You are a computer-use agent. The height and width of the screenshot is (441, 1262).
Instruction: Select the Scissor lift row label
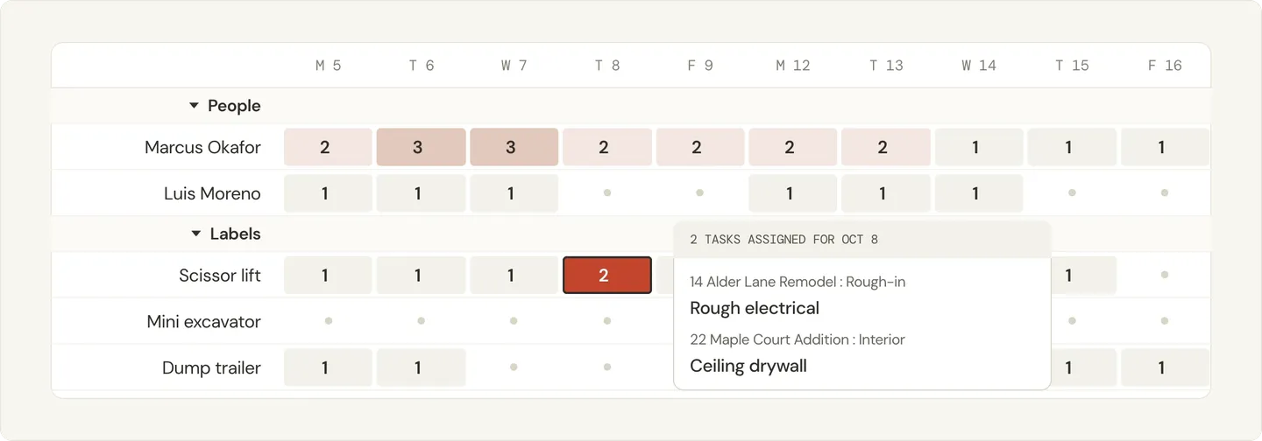pyautogui.click(x=220, y=276)
